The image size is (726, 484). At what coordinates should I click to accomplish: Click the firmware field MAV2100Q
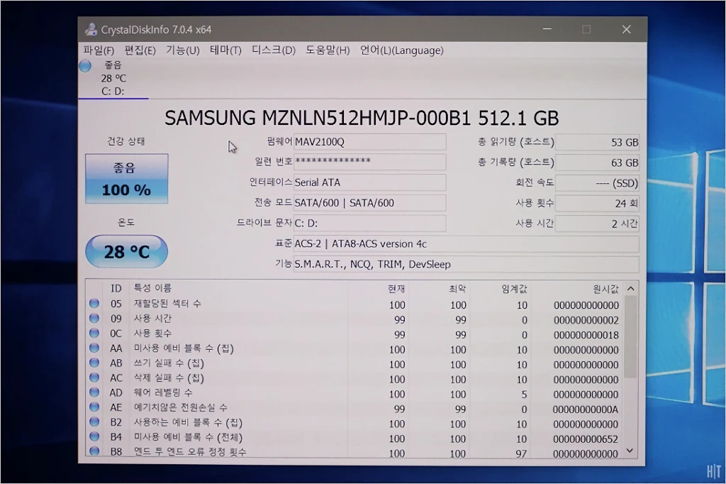369,142
